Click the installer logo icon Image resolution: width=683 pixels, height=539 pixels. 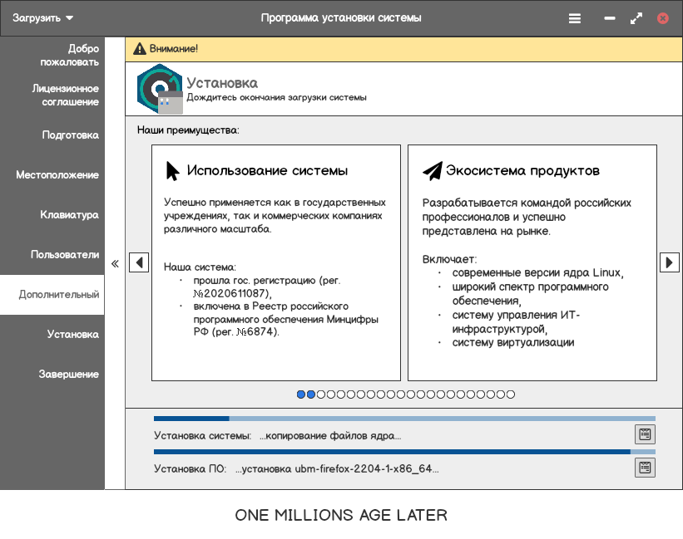coord(159,87)
